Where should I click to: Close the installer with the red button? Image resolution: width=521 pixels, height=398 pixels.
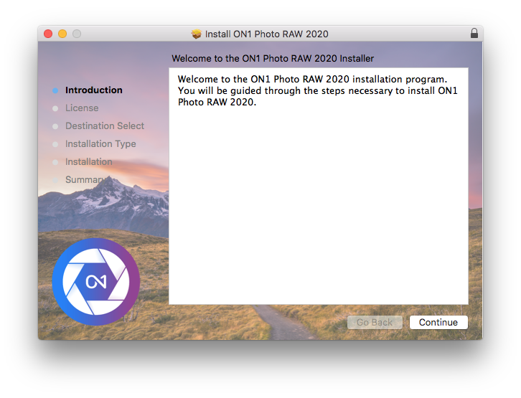click(48, 34)
